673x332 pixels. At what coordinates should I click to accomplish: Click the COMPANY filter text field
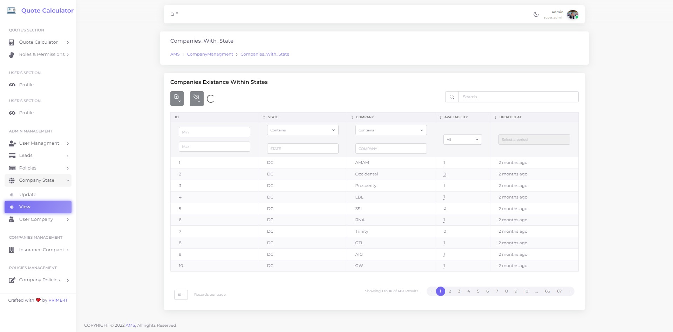(391, 149)
